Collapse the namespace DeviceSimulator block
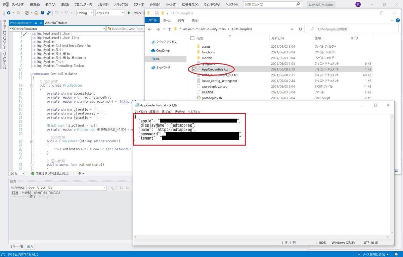The image size is (403, 257). click(x=31, y=73)
